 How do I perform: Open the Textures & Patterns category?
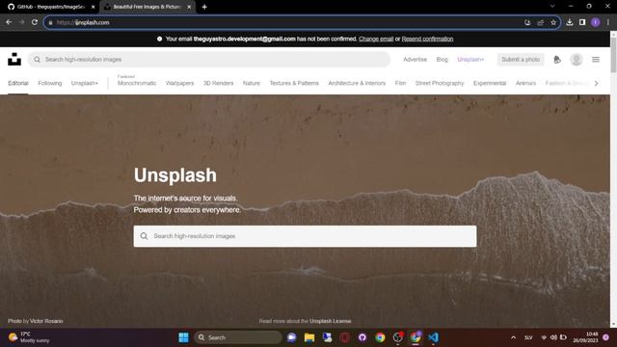[x=294, y=83]
